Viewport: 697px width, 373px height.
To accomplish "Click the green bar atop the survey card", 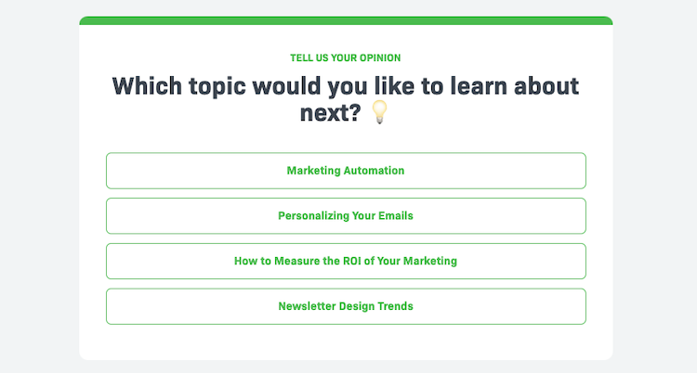I will [x=346, y=20].
